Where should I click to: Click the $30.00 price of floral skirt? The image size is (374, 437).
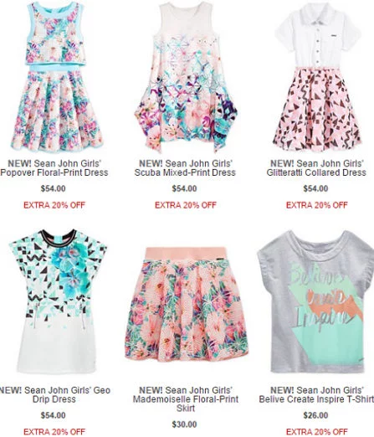pos(184,424)
